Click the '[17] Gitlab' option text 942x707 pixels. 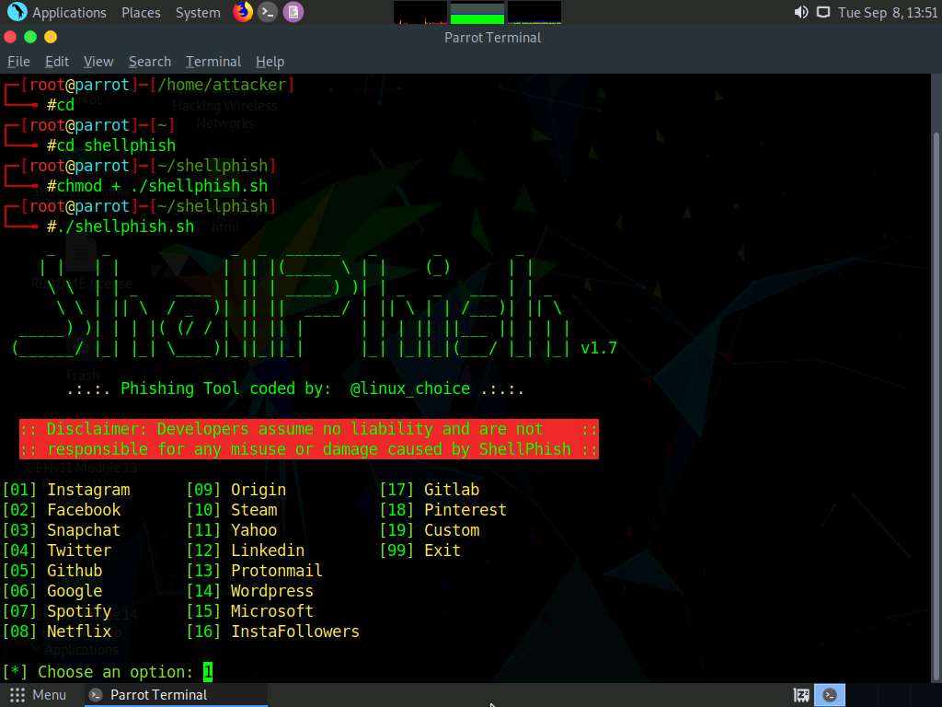pos(430,490)
